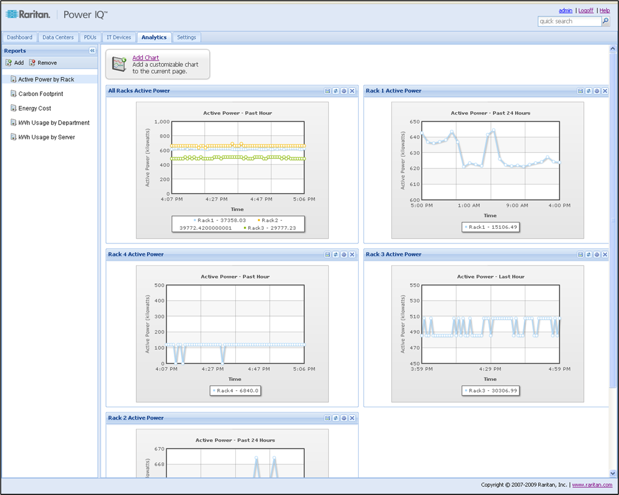Click the scroll down arrow of page scrollbar

(613, 473)
